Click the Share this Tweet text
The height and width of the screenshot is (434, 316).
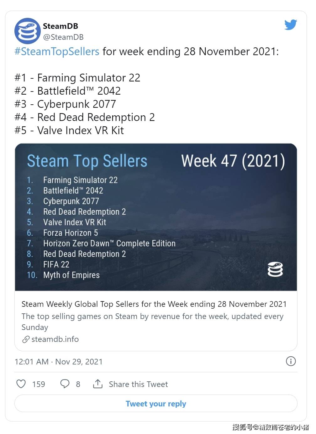(x=138, y=384)
